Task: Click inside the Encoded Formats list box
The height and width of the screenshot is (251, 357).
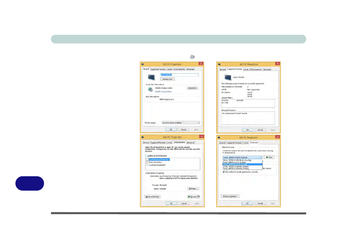Action: click(x=248, y=118)
